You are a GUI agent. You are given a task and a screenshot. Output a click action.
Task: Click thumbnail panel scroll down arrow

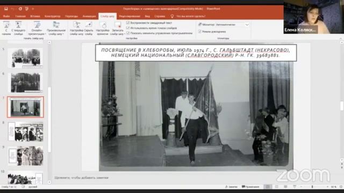point(49,182)
